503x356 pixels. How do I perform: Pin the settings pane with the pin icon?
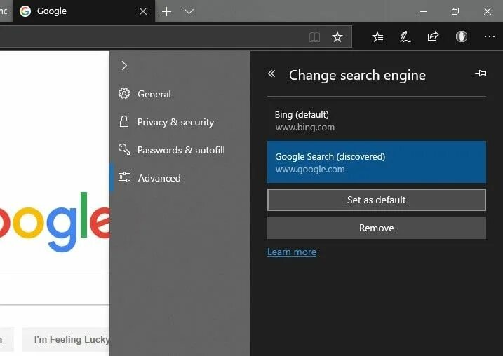[481, 74]
